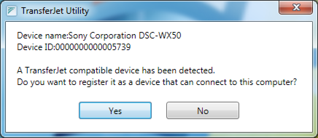This screenshot has width=318, height=138.
Task: Decline device registration with No
Action: [203, 110]
